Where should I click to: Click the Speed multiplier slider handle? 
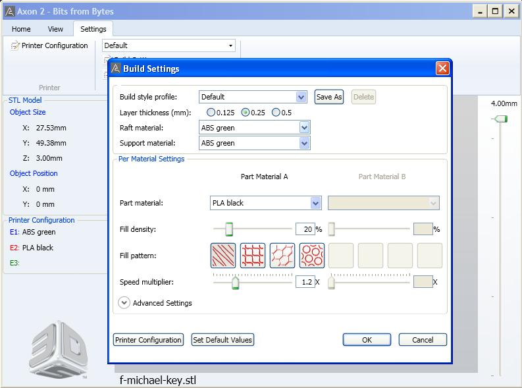(x=236, y=283)
